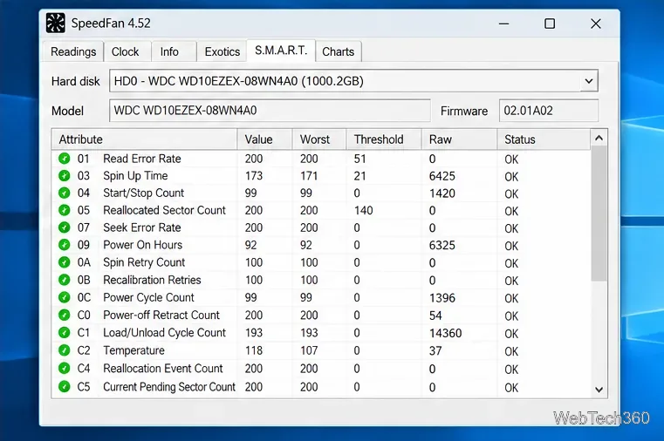Open the Hard disk dropdown list
664x441 pixels.
[589, 81]
